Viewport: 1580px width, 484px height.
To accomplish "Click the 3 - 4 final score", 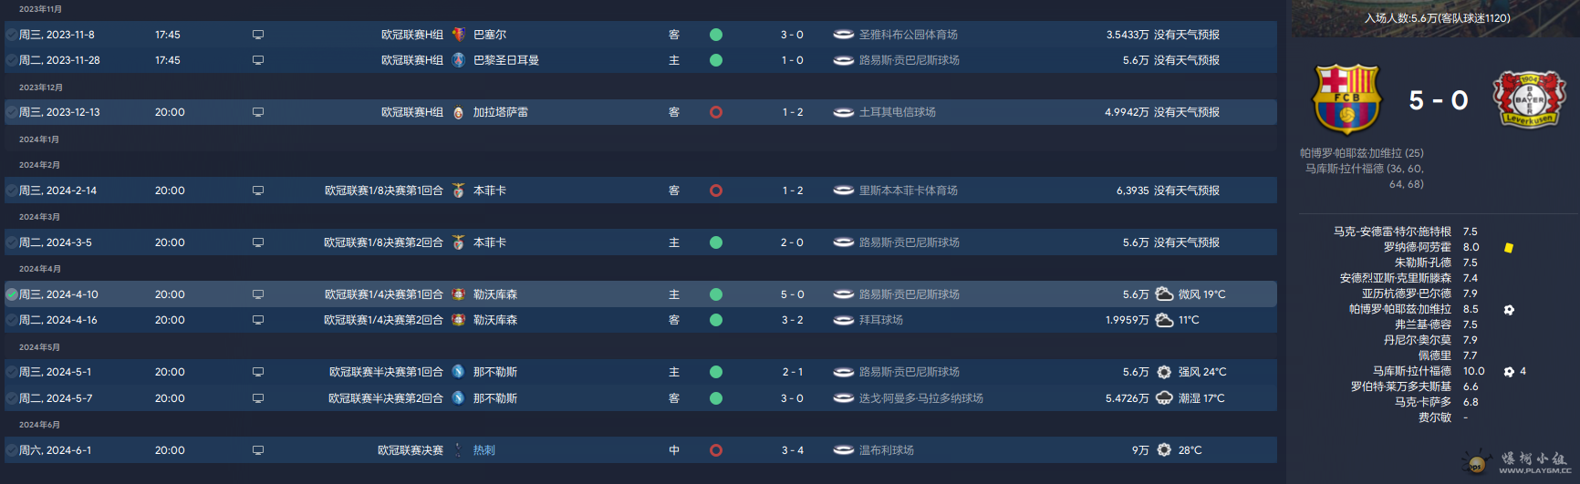I will [x=792, y=450].
